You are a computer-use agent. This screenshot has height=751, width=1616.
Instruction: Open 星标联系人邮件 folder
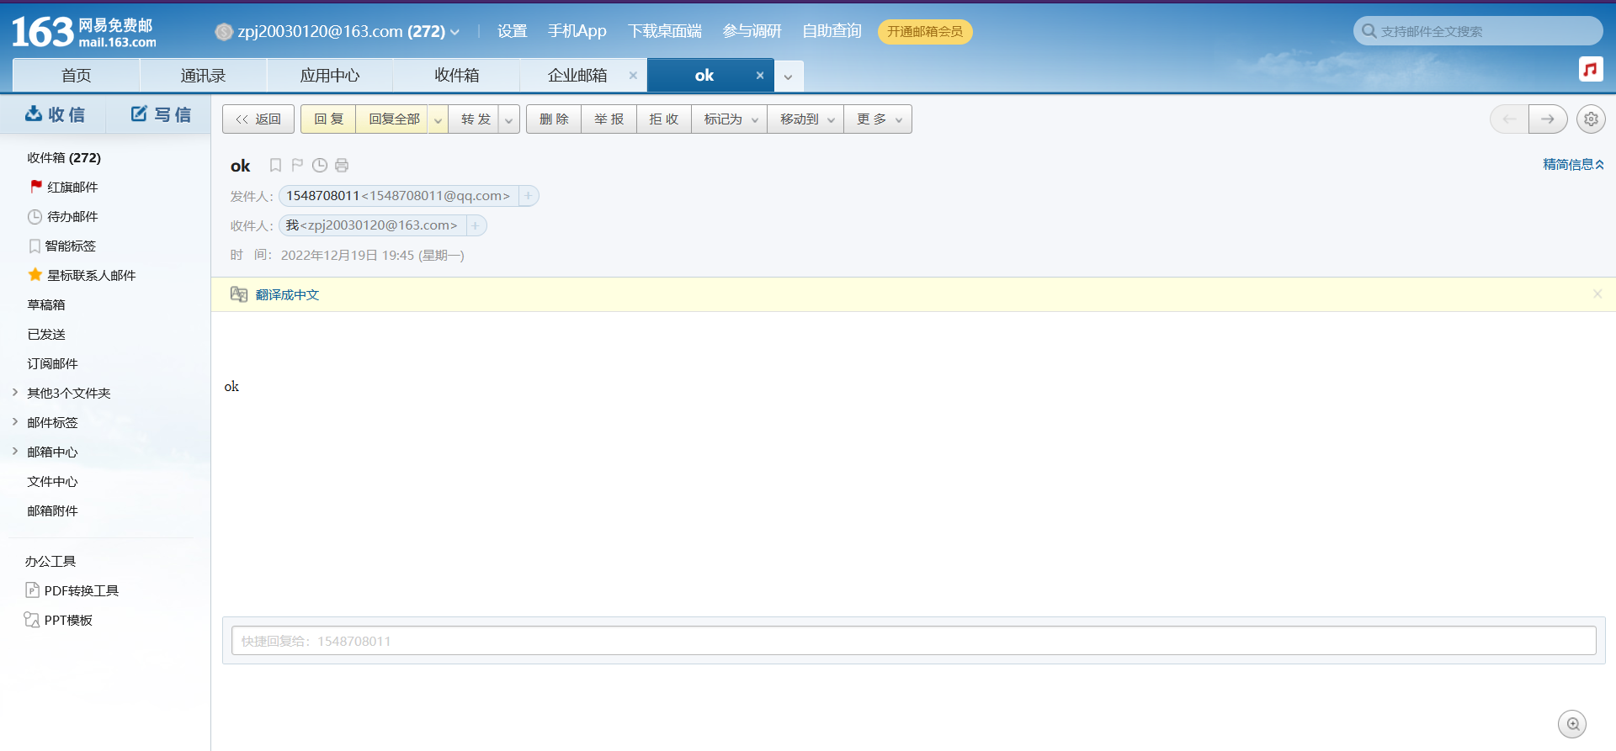tap(82, 275)
